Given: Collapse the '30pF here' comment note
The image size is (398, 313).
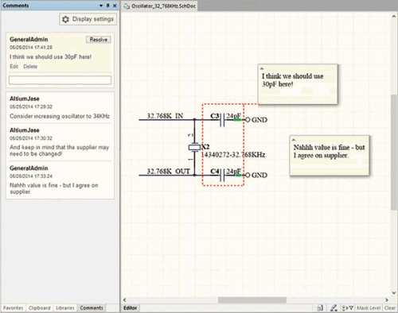Looking at the screenshot, I should pos(262,68).
